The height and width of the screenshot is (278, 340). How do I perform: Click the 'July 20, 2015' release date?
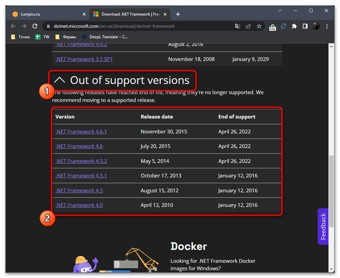(155, 146)
